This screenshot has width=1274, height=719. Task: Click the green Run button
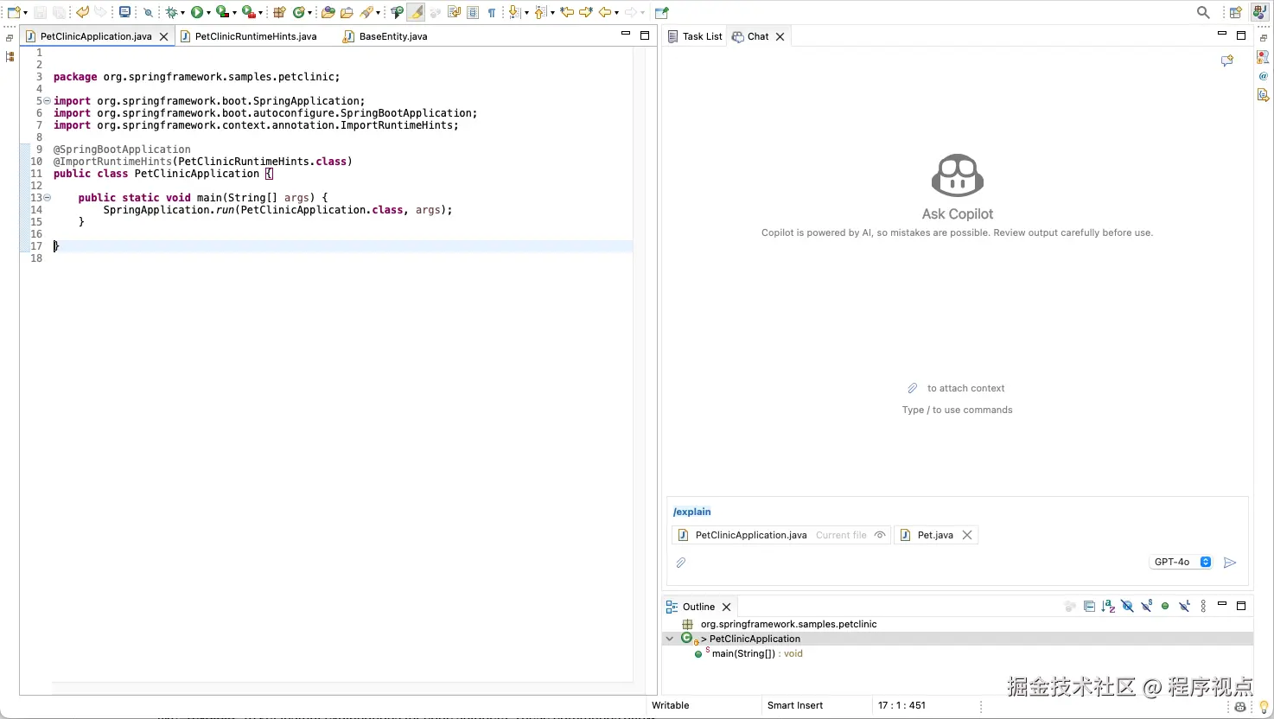coord(197,12)
